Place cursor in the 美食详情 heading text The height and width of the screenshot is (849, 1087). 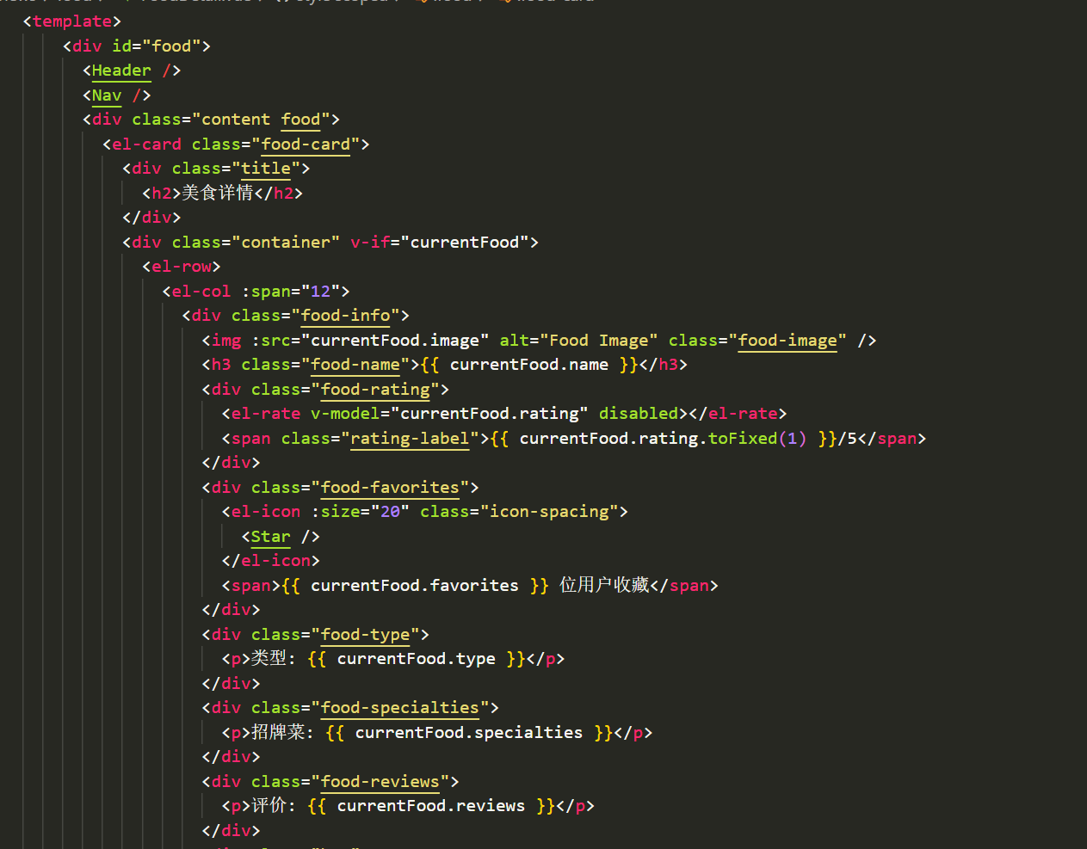point(217,193)
